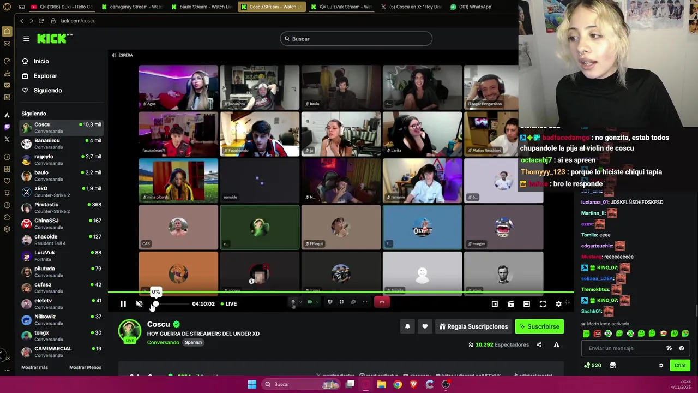The image size is (698, 393).
Task: Select Bananirou in following list
Action: pos(61,144)
